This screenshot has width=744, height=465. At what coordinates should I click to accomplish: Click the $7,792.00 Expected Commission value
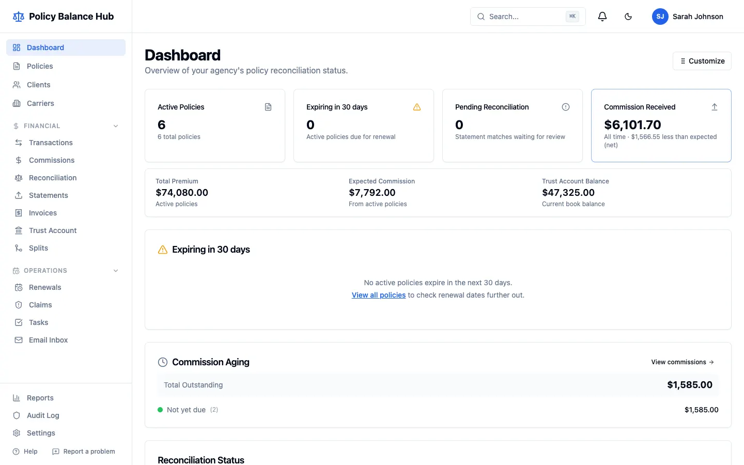tap(372, 193)
